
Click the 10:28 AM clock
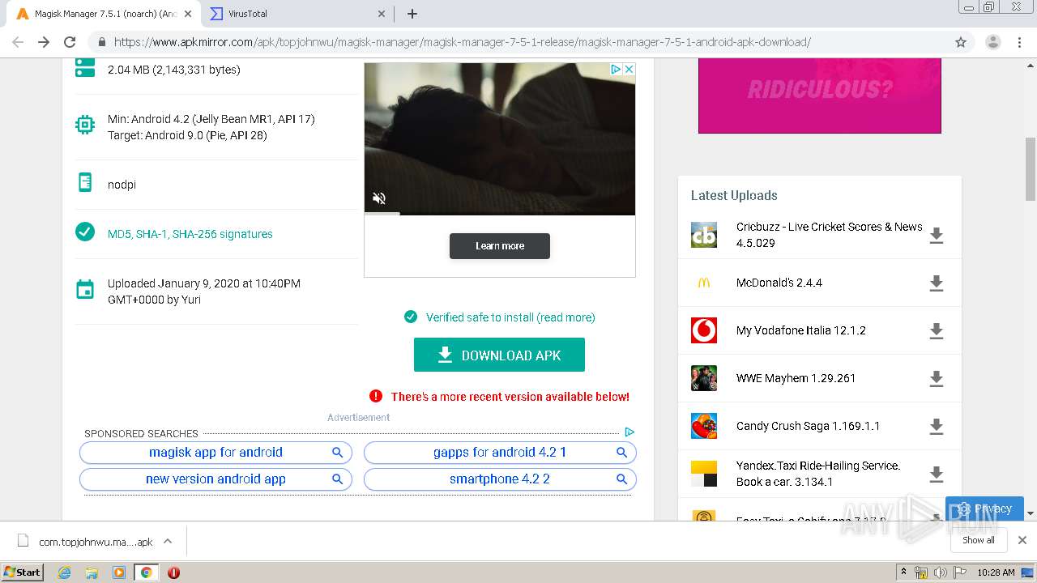(996, 572)
